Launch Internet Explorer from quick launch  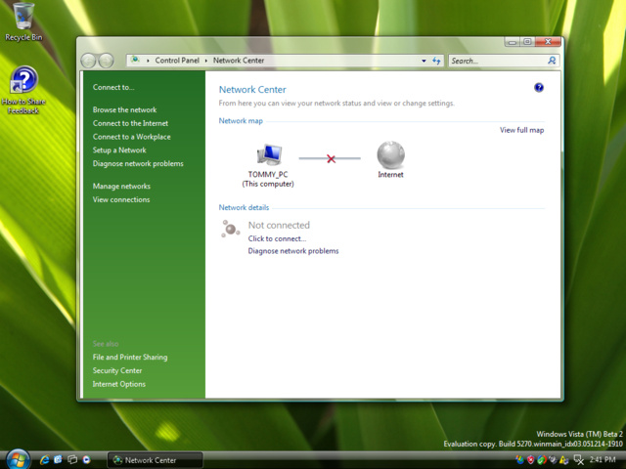click(45, 460)
